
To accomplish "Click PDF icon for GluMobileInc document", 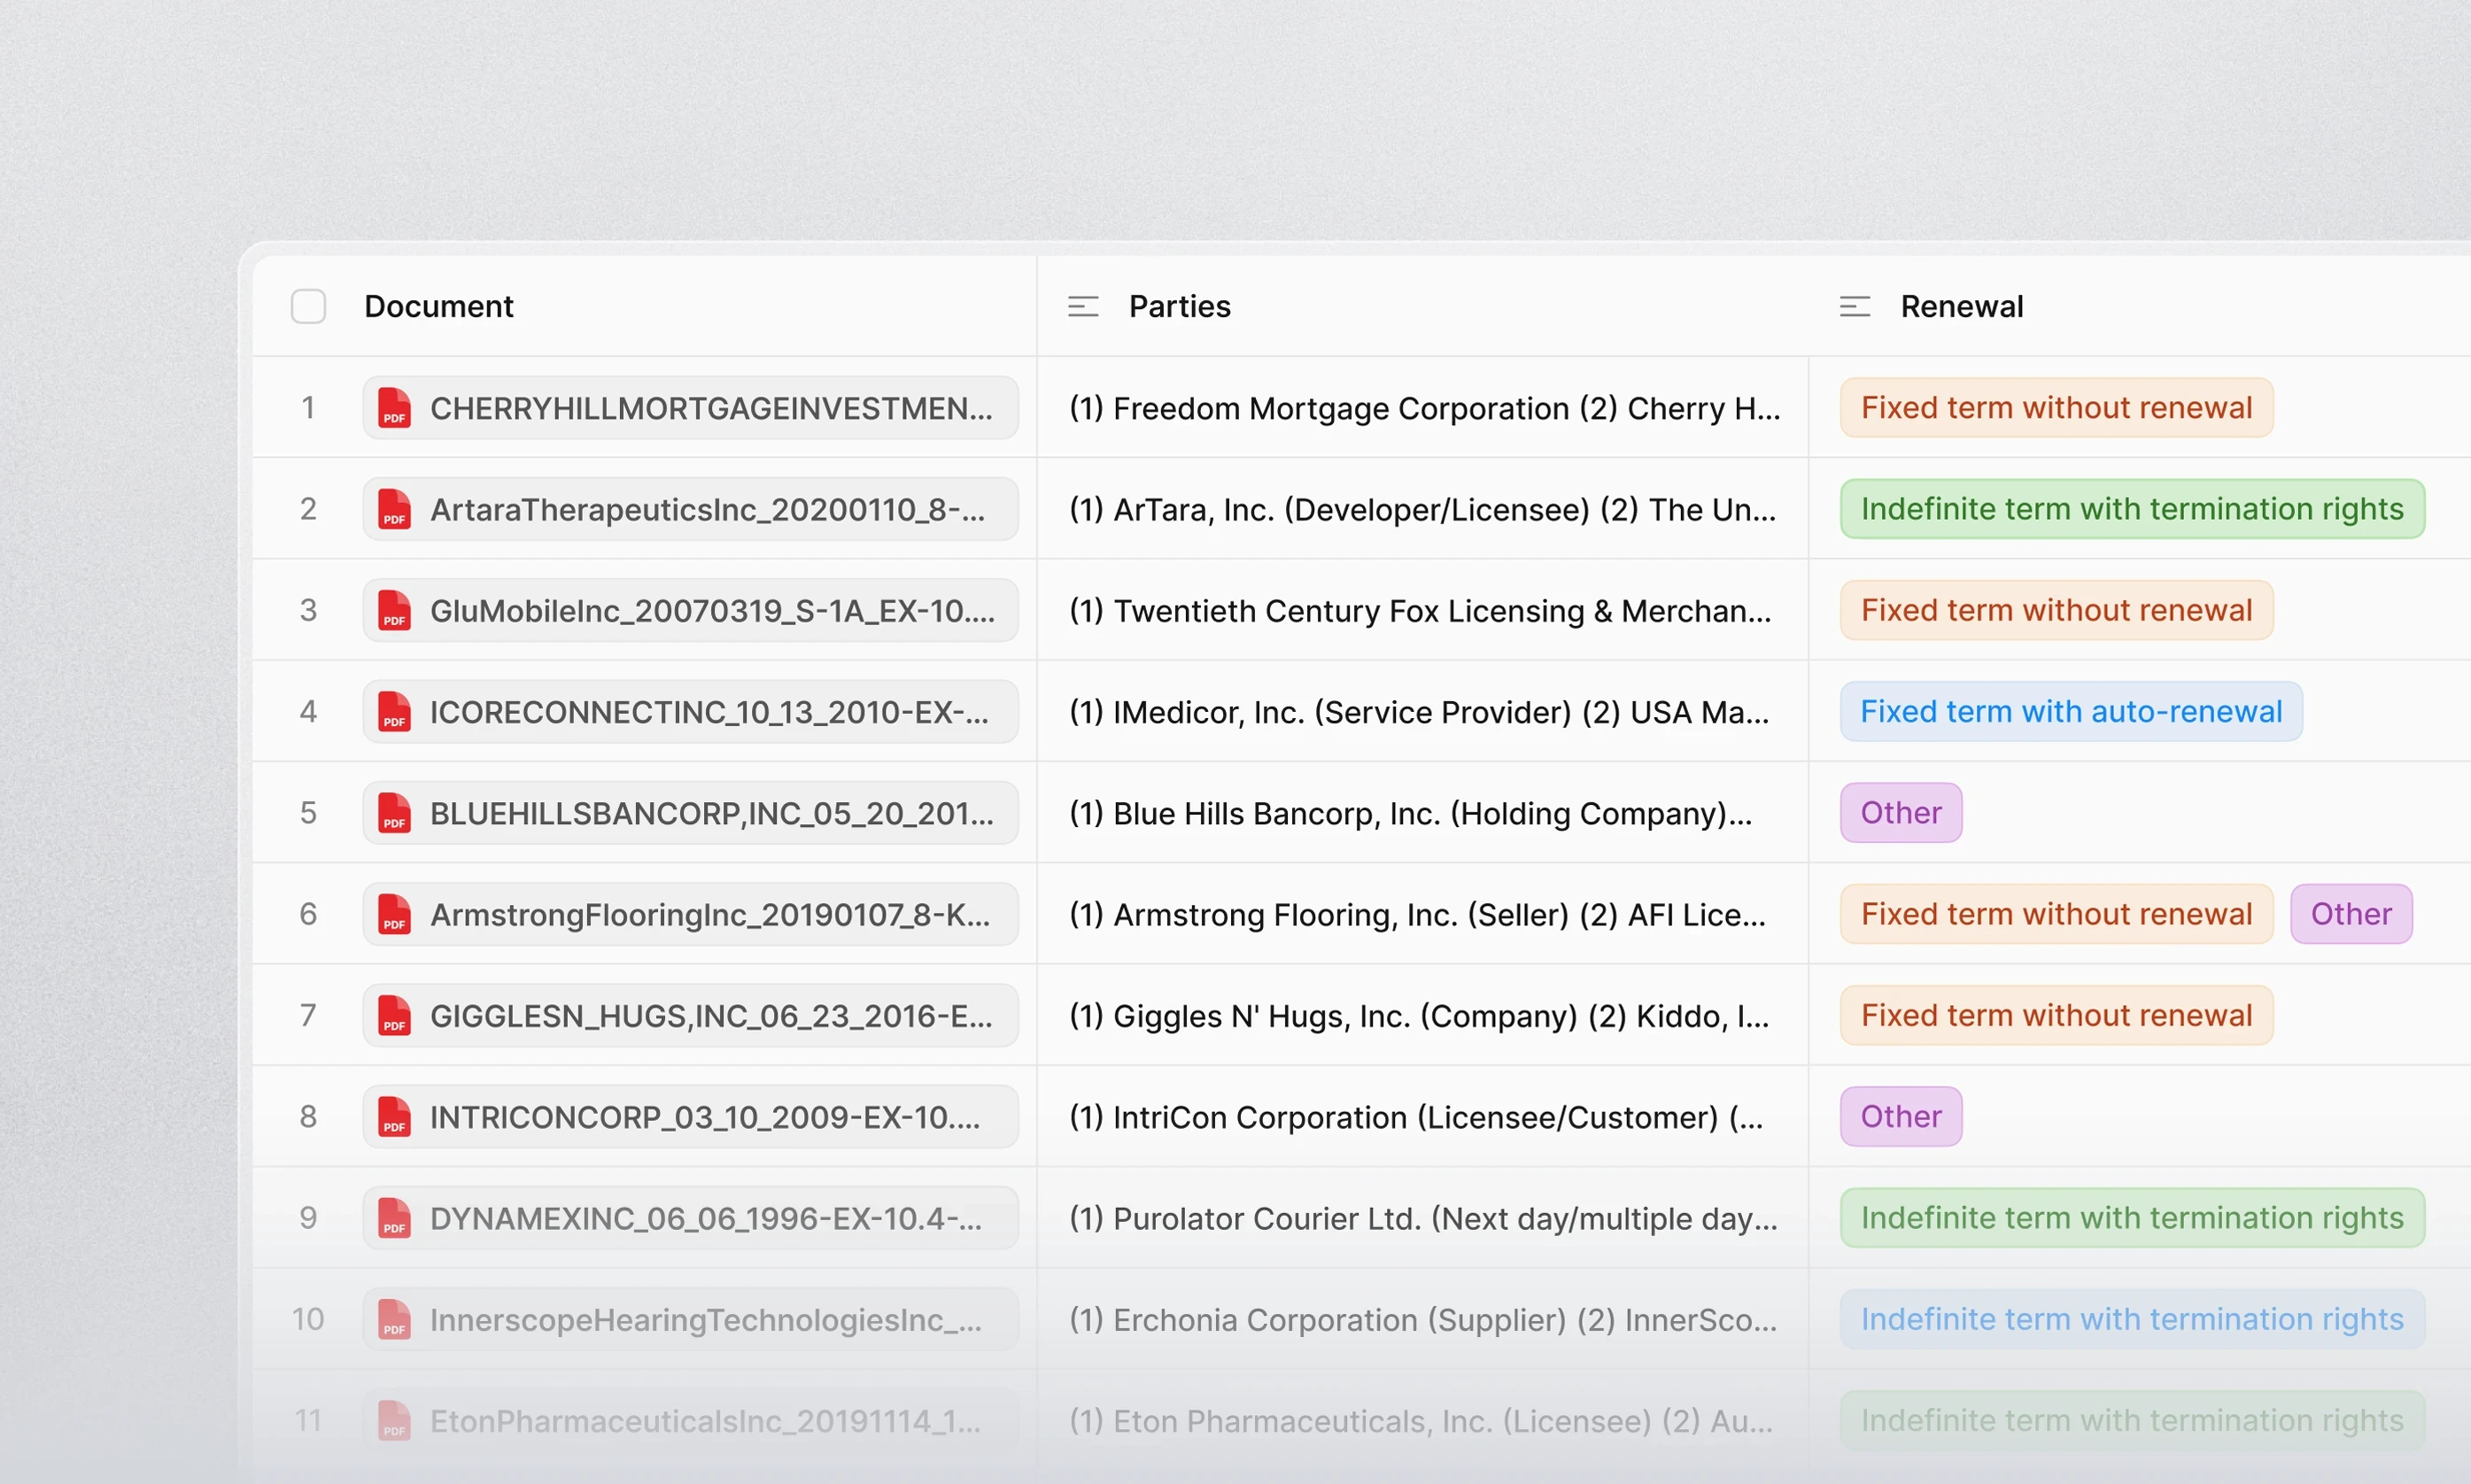I will pos(394,611).
